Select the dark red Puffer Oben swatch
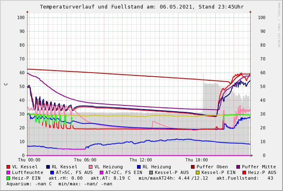Screen dimensions: 283x191 tap(193, 167)
